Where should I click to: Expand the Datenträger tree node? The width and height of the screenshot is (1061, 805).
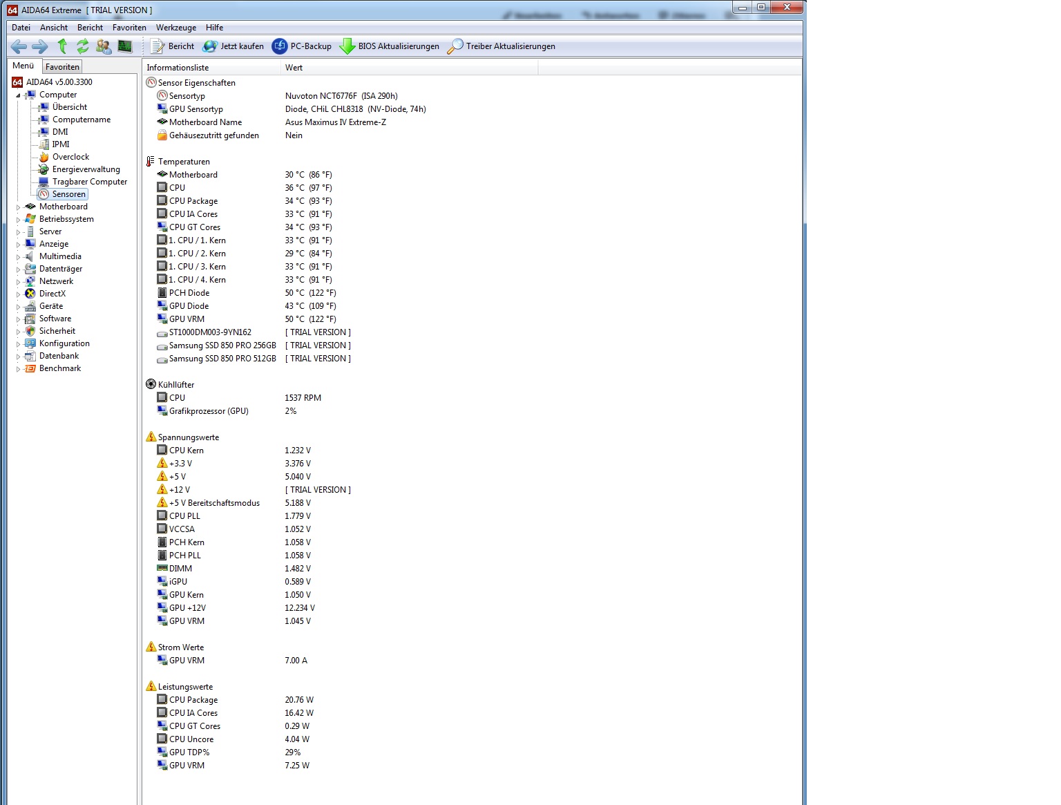pyautogui.click(x=19, y=269)
